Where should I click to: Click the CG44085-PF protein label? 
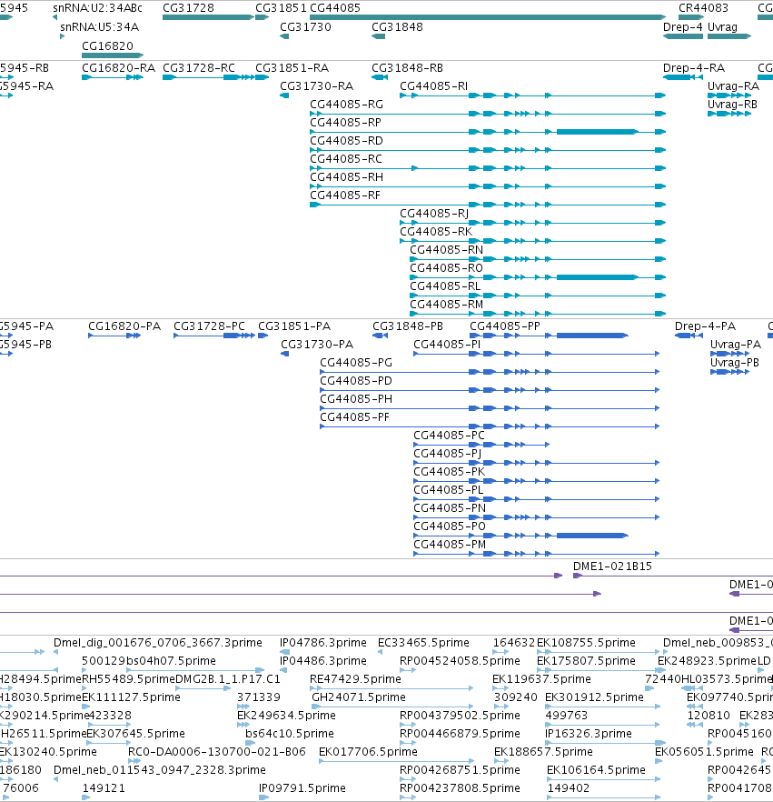pyautogui.click(x=354, y=416)
